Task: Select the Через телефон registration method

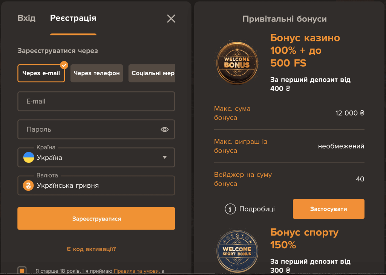Action: pyautogui.click(x=96, y=73)
